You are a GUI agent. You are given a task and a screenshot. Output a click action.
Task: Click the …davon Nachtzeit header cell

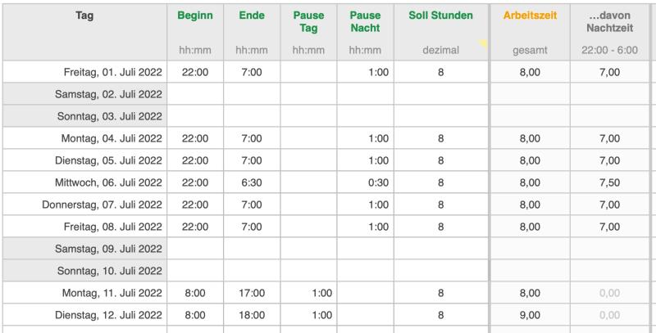(x=608, y=21)
